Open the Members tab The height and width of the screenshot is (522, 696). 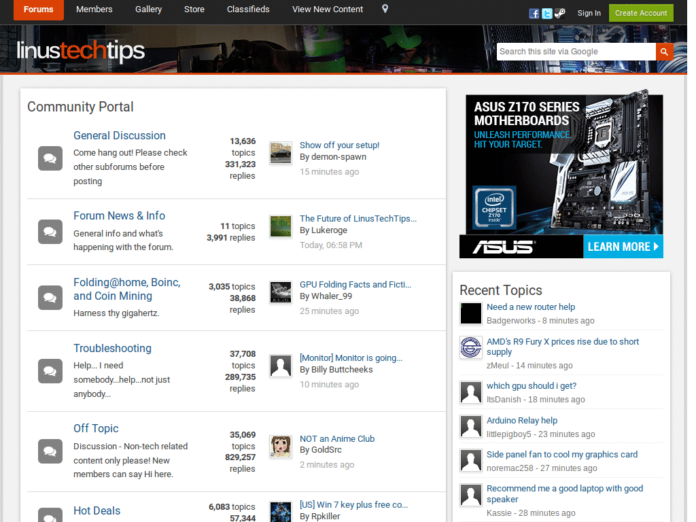click(94, 10)
